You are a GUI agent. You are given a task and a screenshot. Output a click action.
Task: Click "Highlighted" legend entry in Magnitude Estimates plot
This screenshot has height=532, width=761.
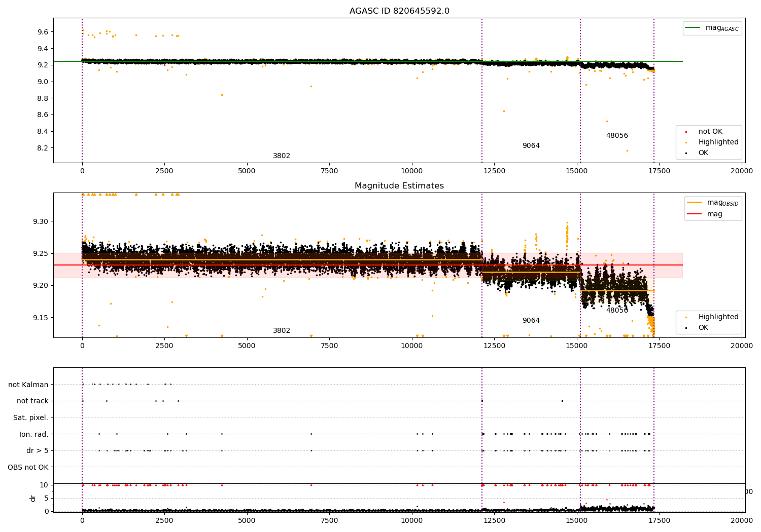[718, 317]
